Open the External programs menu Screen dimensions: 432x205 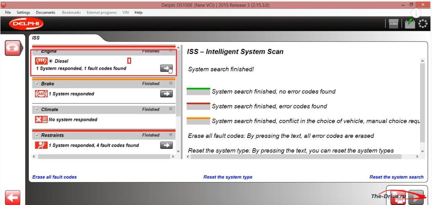102,12
